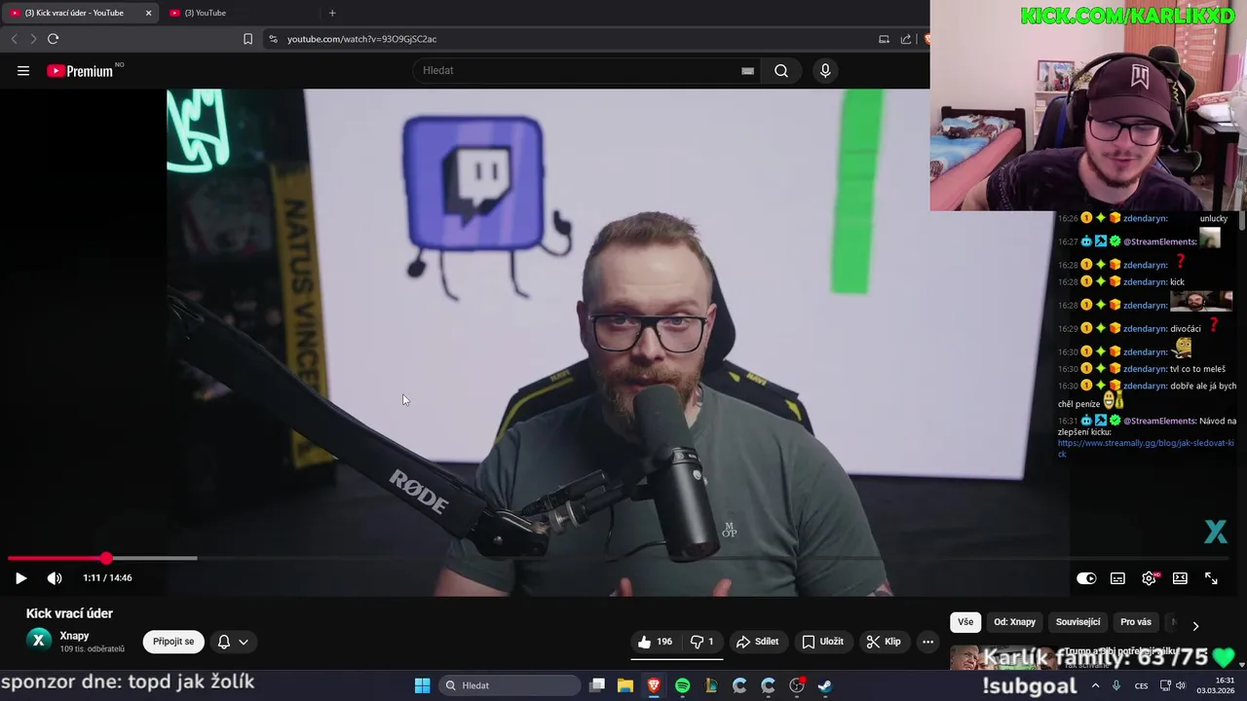Enter fullscreen video mode
The width and height of the screenshot is (1247, 701).
coord(1211,578)
